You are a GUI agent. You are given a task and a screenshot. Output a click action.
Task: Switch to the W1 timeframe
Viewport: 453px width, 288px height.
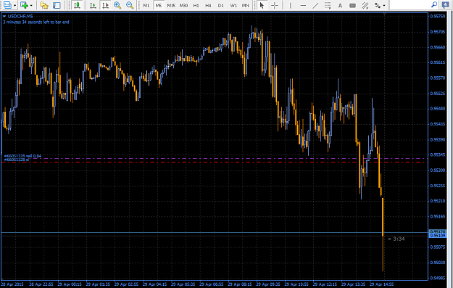(x=233, y=5)
